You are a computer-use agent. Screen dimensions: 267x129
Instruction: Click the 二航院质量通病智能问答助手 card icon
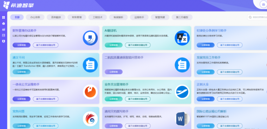click(182, 65)
